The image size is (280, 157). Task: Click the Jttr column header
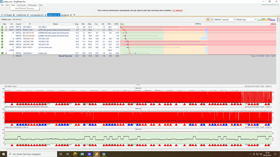(x=103, y=24)
